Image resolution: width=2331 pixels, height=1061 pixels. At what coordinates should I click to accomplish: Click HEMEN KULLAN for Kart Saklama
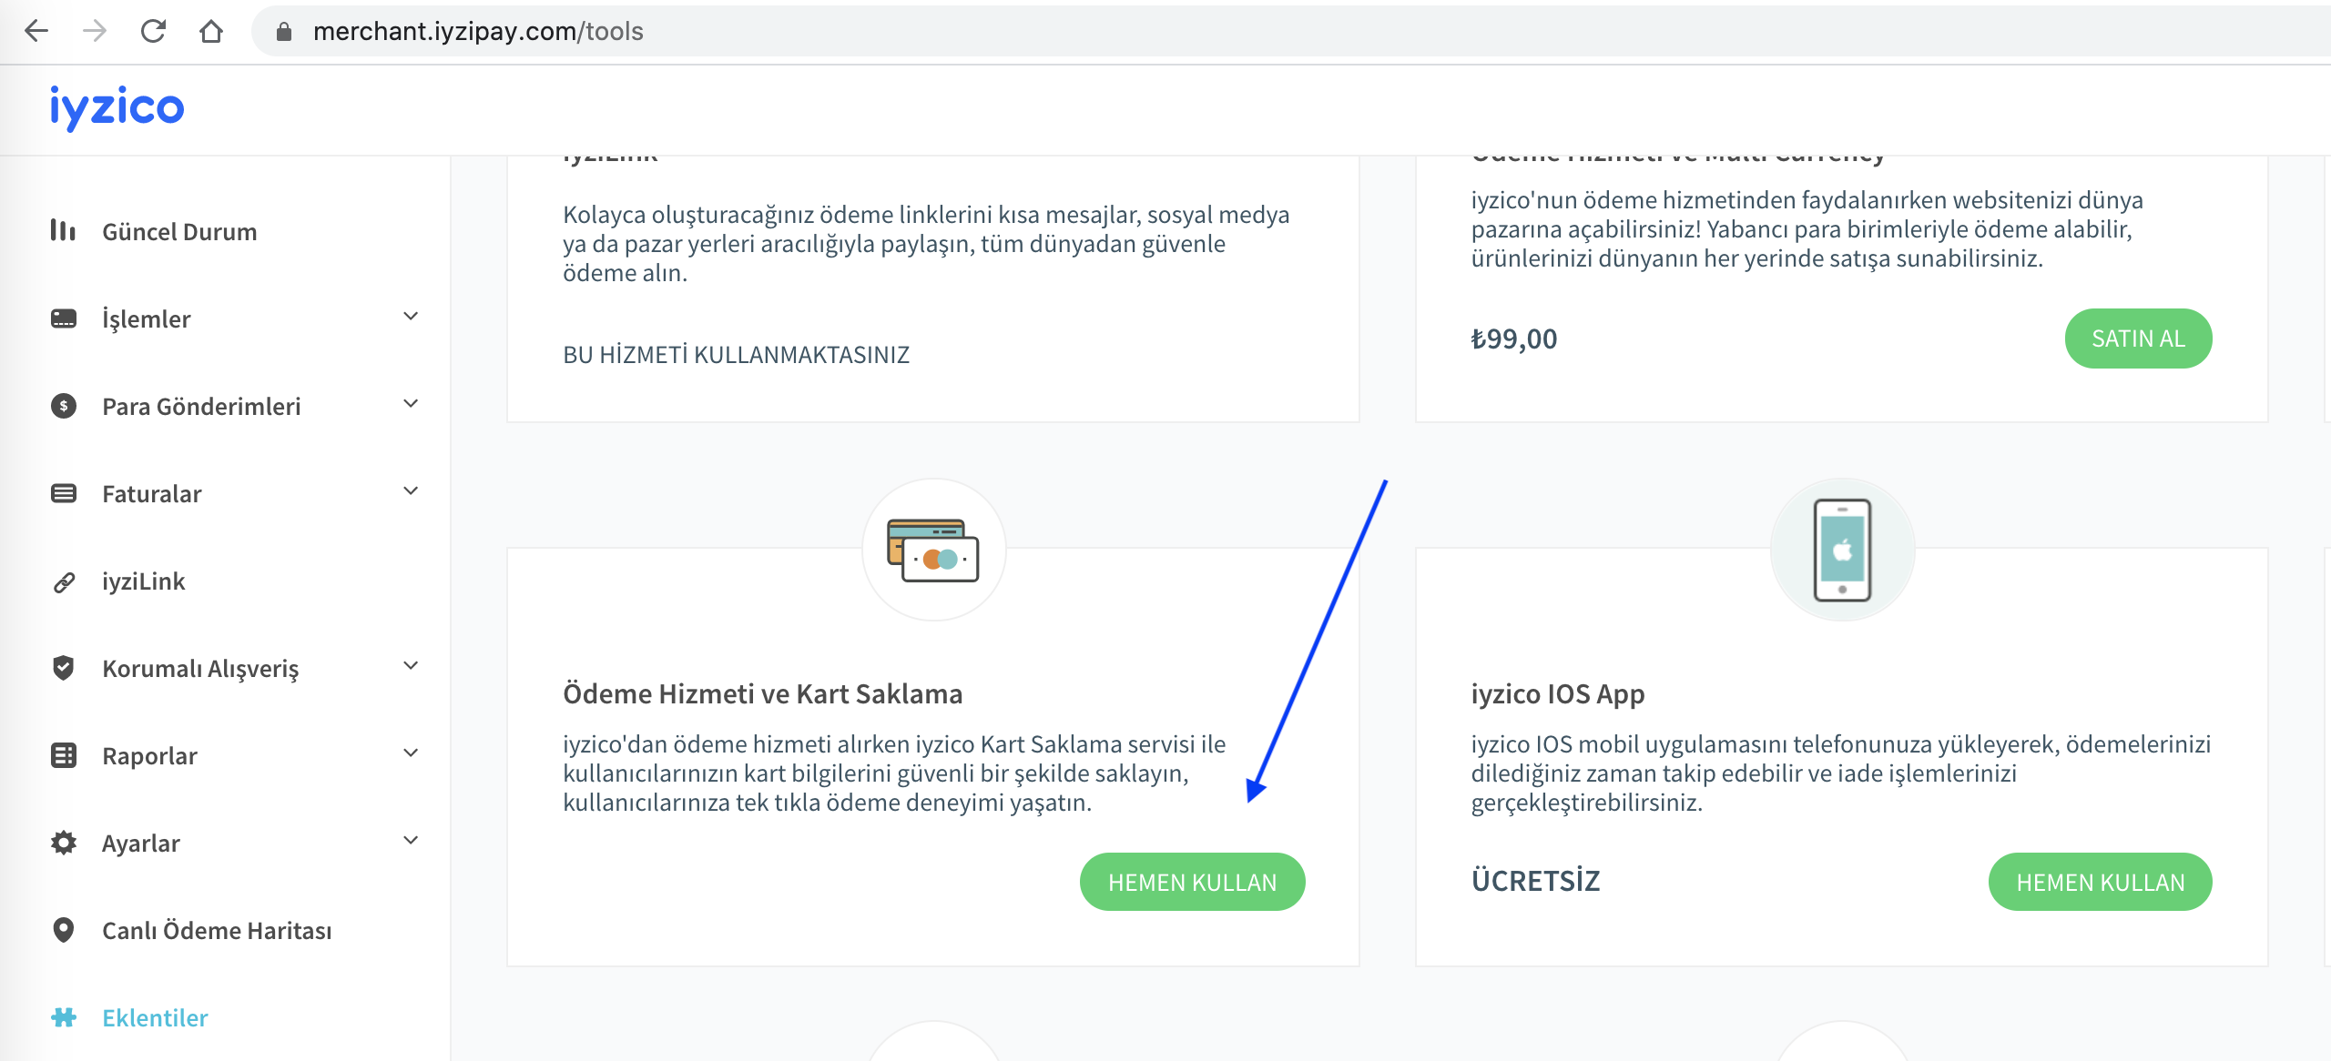[x=1192, y=882]
